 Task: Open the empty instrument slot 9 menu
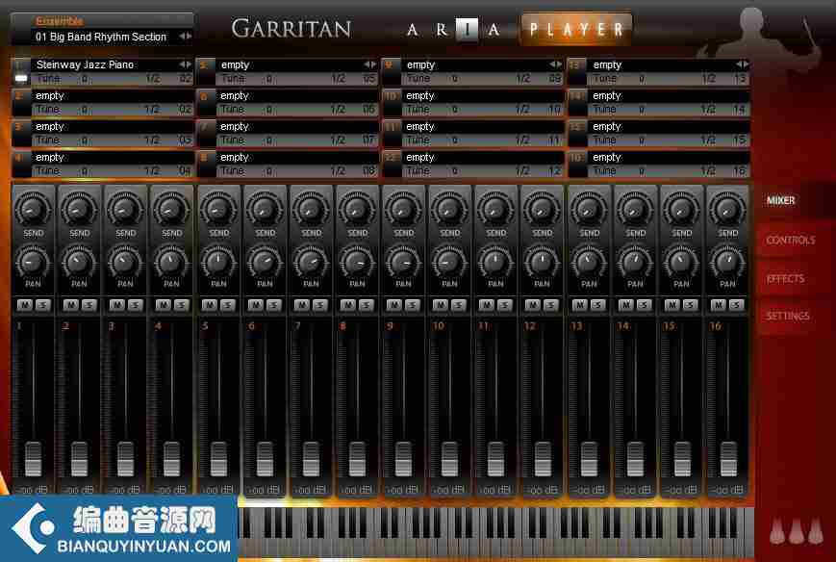tap(474, 64)
